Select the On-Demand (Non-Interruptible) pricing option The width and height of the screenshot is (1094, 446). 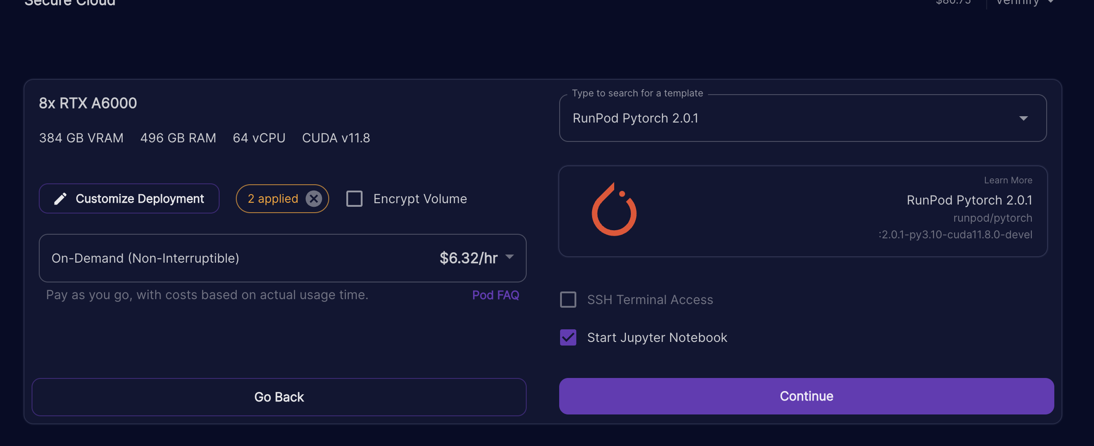(283, 258)
